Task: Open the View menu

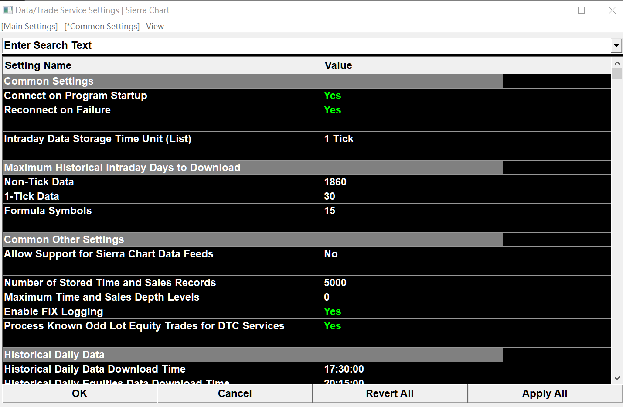Action: pyautogui.click(x=155, y=26)
